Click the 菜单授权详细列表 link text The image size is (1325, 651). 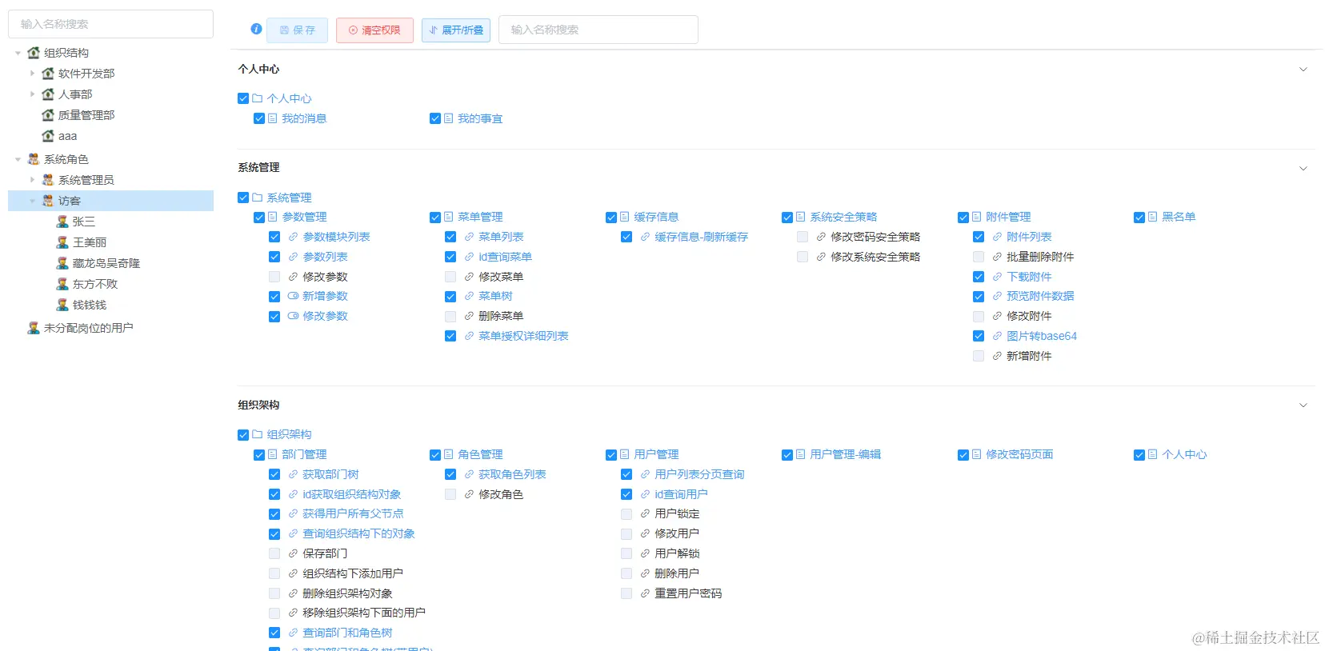(523, 336)
